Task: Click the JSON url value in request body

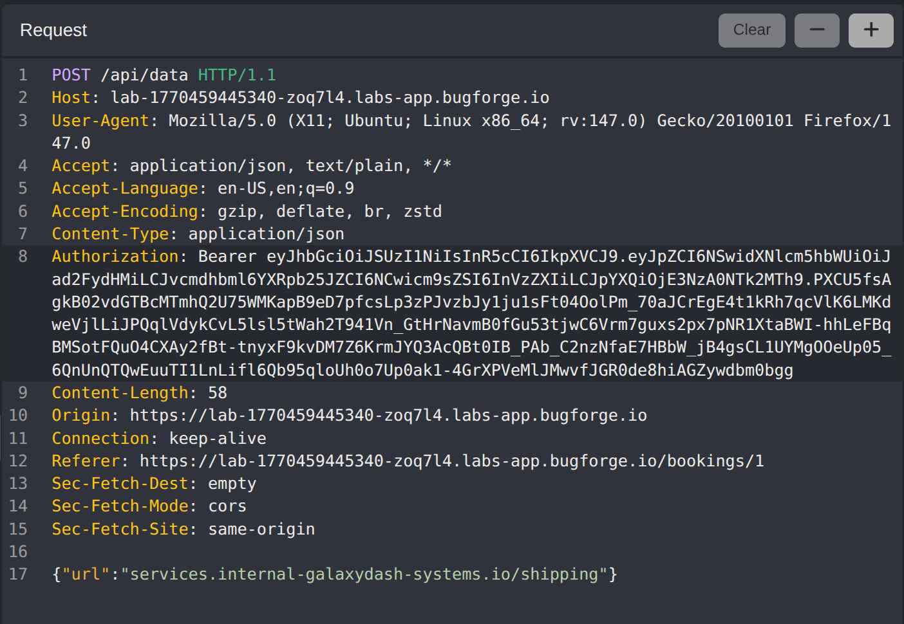Action: click(364, 574)
